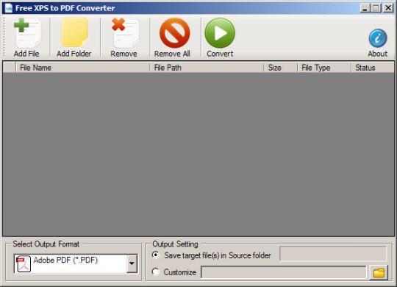397x287 pixels.
Task: Expand the output format dropdown arrow
Action: [132, 263]
